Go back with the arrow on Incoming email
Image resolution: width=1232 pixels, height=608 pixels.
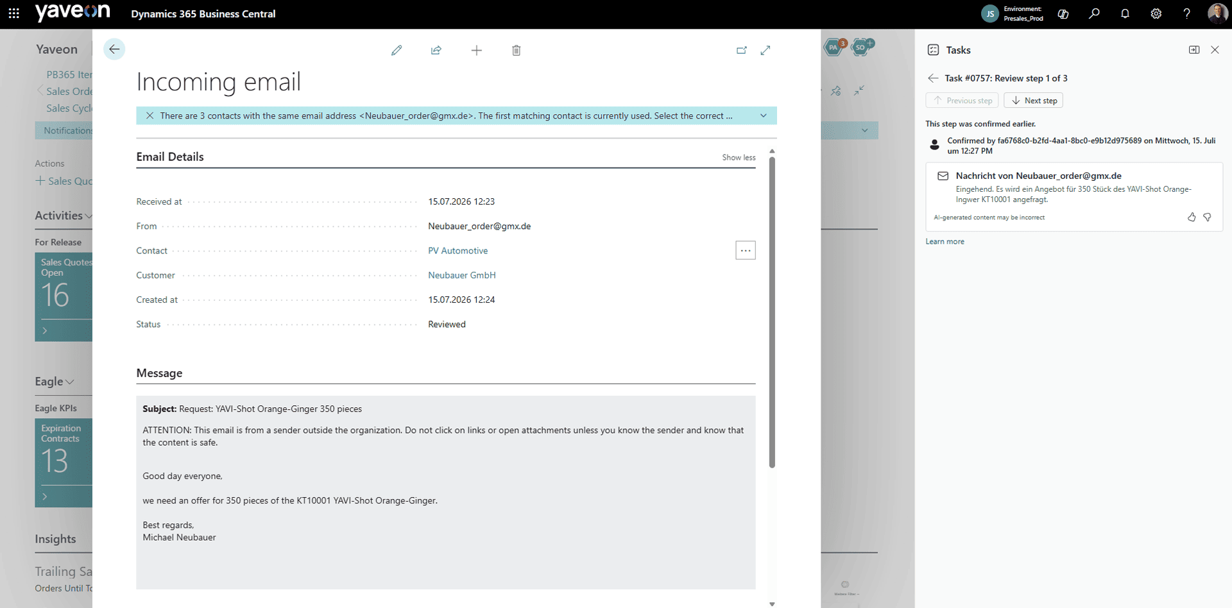[x=114, y=49]
